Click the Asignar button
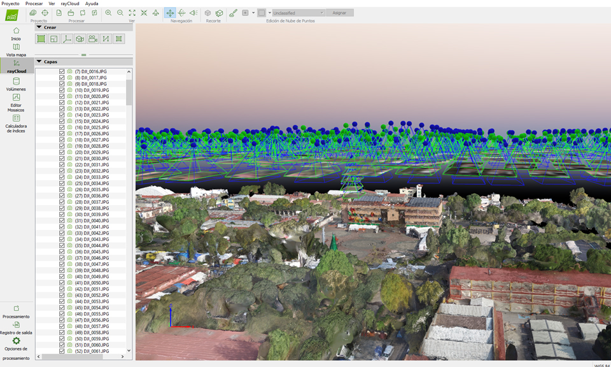This screenshot has height=367, width=611. [x=340, y=13]
